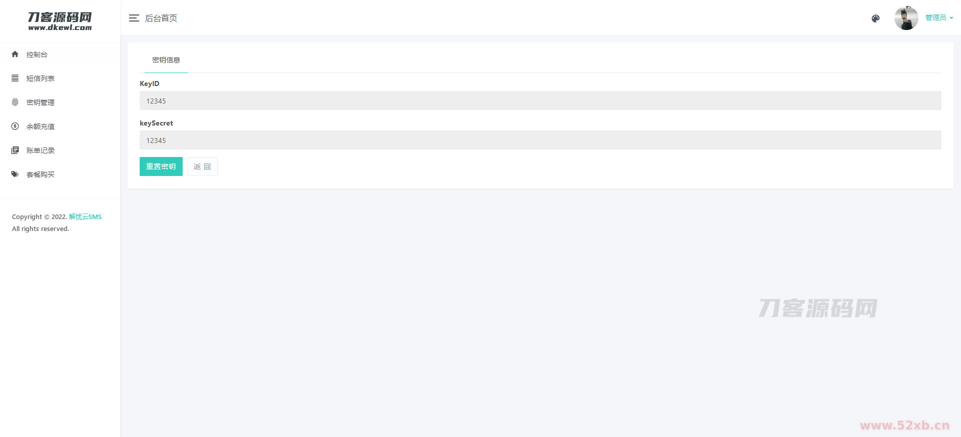Toggle sidebar with the hamburger menu icon

pyautogui.click(x=134, y=18)
